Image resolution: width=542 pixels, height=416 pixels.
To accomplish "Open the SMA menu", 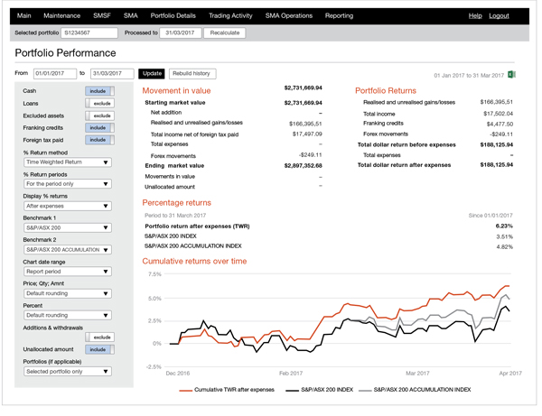I will 131,16.
